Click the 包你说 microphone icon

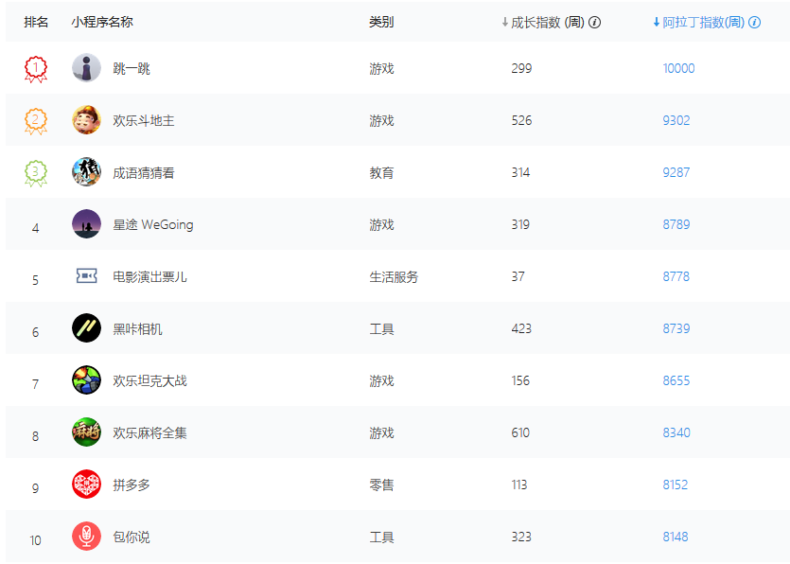coord(86,537)
